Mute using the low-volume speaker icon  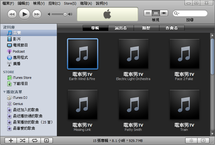pos(49,14)
